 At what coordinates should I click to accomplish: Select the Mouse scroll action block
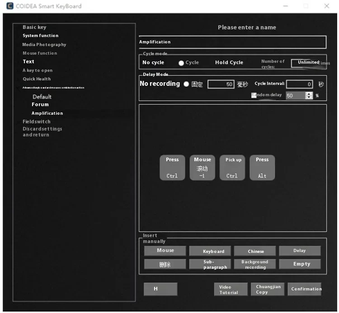click(202, 168)
